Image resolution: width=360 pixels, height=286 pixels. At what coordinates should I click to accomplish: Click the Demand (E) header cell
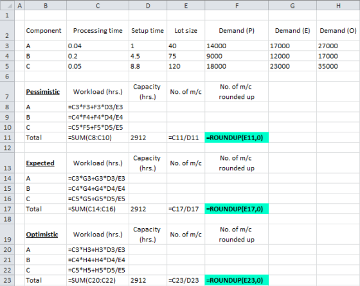click(x=292, y=31)
